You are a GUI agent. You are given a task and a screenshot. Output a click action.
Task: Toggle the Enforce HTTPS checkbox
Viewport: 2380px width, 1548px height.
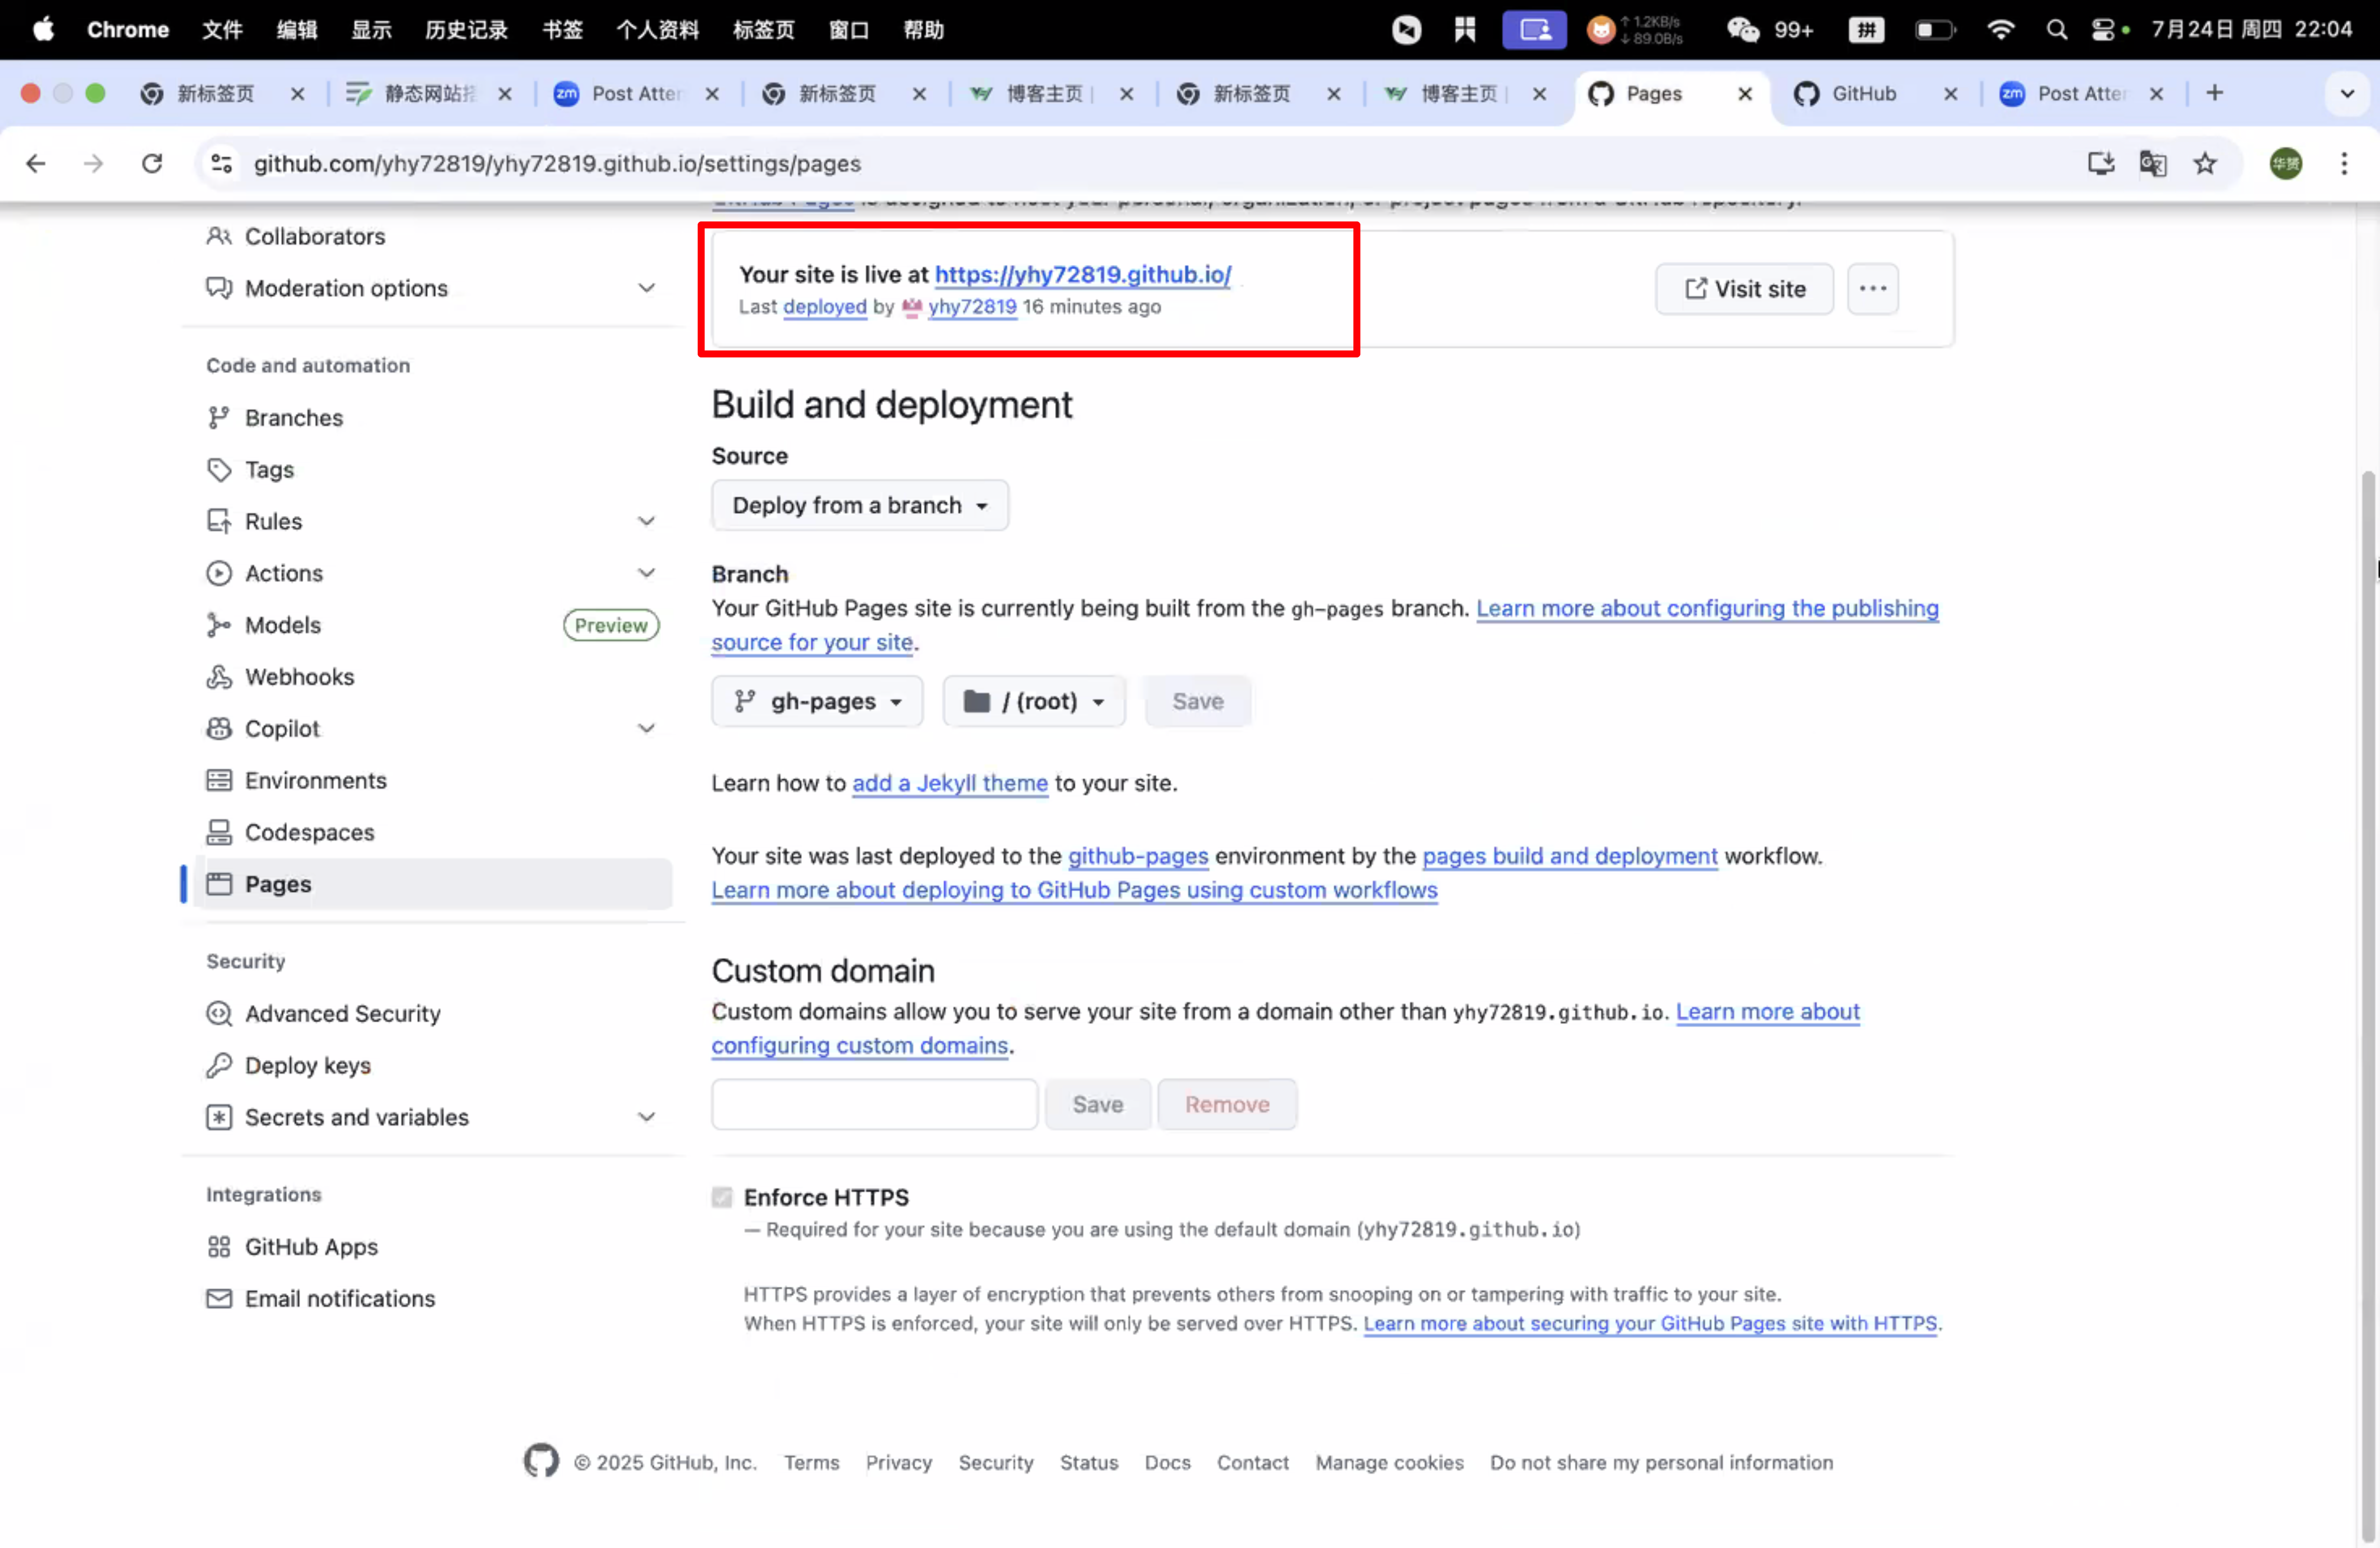tap(722, 1197)
